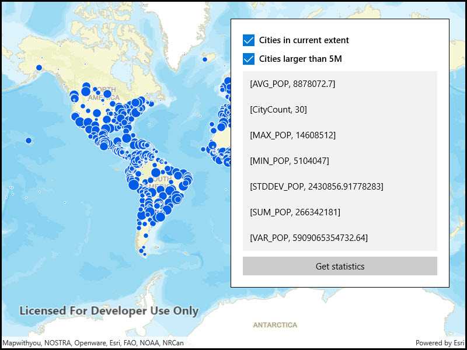Select the city marker in Alaska
This screenshot has width=467, height=350.
tap(39, 68)
